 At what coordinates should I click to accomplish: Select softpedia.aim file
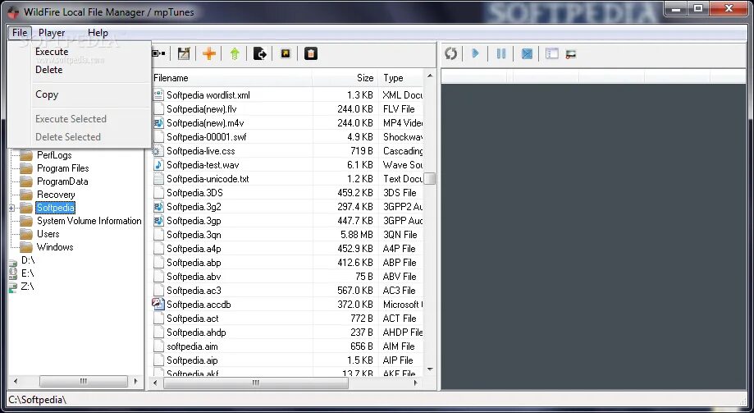[x=192, y=346]
